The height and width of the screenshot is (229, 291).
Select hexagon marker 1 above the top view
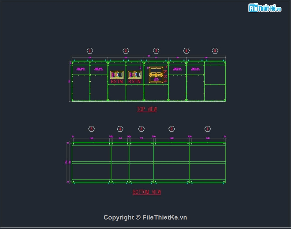click(90, 50)
